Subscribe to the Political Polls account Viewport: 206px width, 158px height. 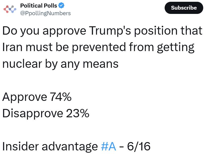[x=184, y=8]
